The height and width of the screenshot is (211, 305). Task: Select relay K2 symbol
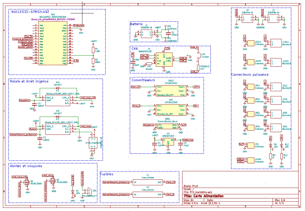coord(58,129)
